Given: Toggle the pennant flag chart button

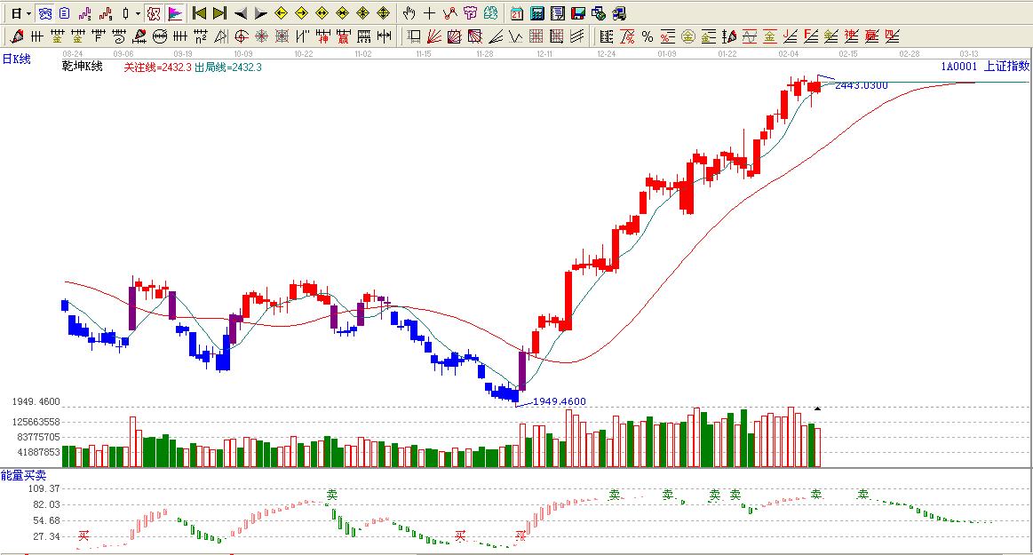Looking at the screenshot, I should (x=175, y=13).
